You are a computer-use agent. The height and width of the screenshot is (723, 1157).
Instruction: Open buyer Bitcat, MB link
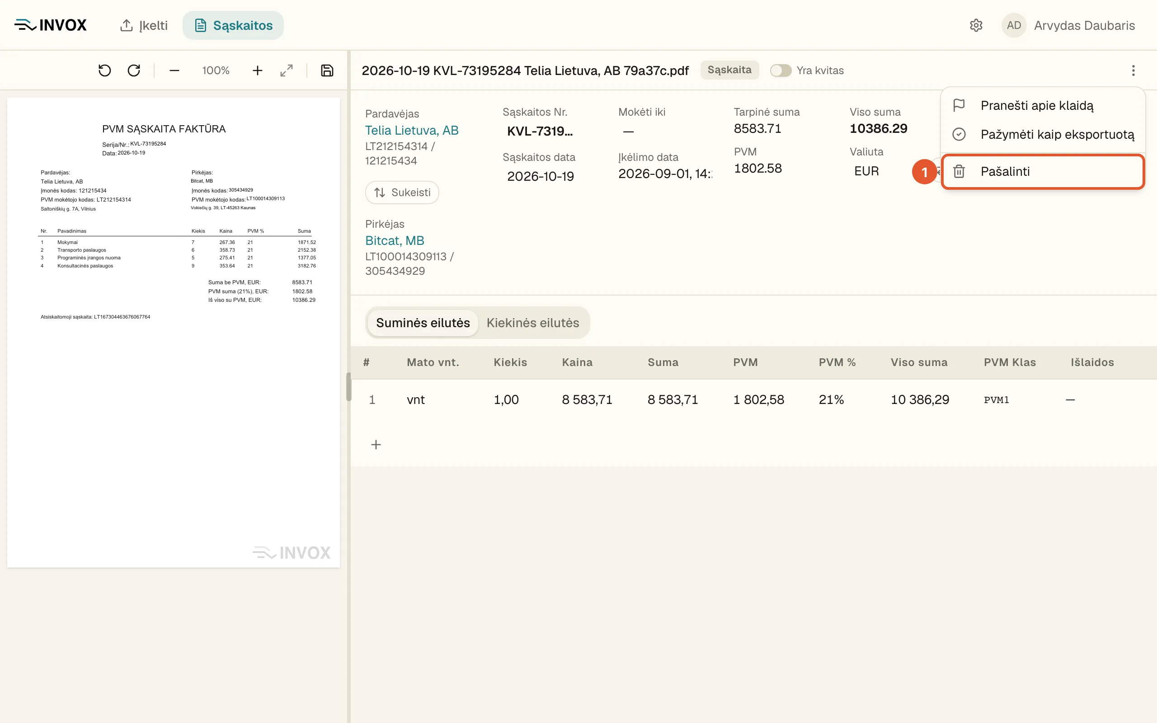[395, 240]
